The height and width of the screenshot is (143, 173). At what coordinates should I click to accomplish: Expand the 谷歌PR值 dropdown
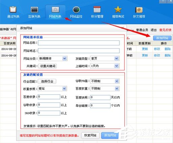117,81
